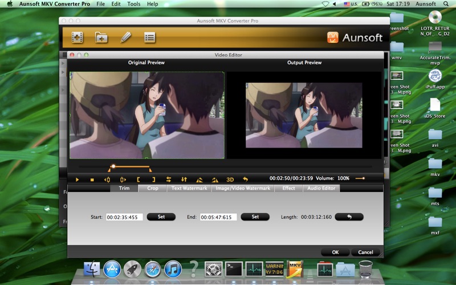Viewport: 456px width, 285px height.
Task: Open the pencil Edit tool
Action: [x=125, y=38]
